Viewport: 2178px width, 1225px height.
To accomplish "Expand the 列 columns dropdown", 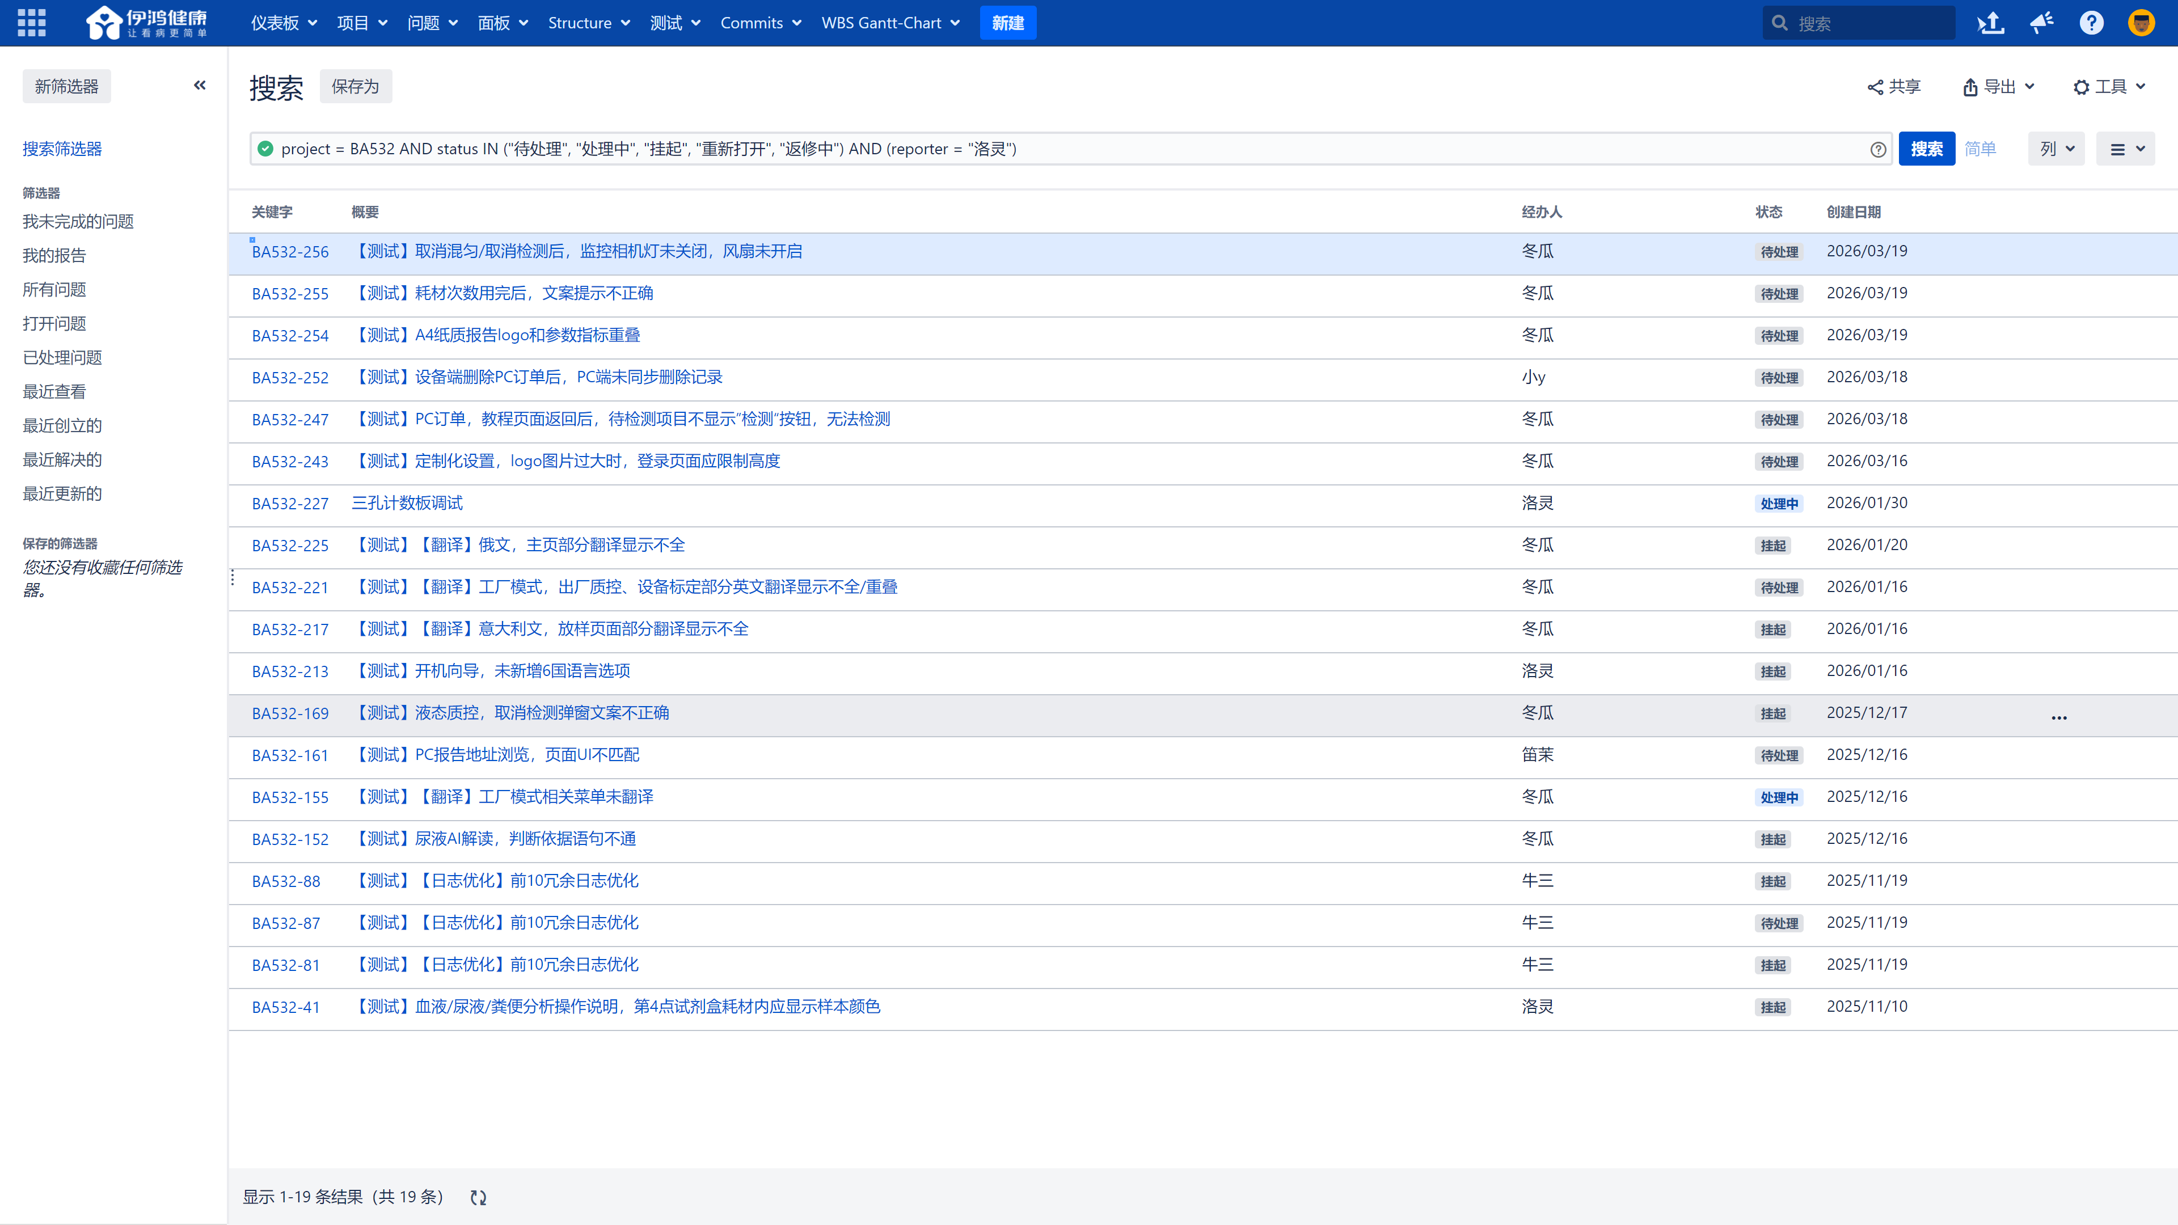I will 2056,149.
